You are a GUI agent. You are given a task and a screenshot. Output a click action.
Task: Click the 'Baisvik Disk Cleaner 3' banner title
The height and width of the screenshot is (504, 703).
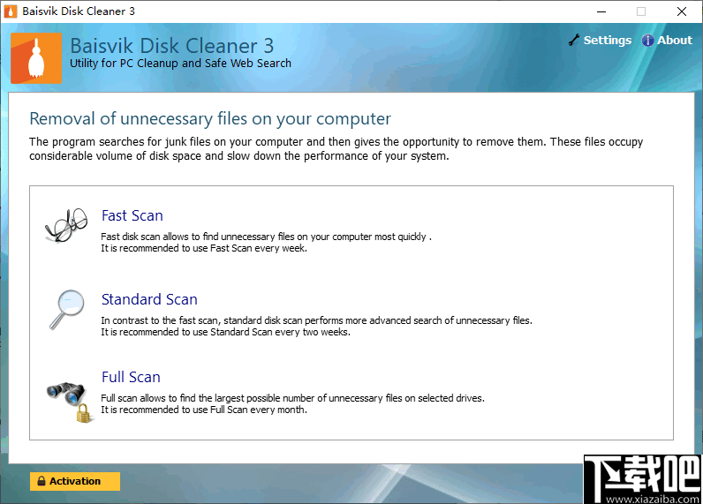(171, 46)
